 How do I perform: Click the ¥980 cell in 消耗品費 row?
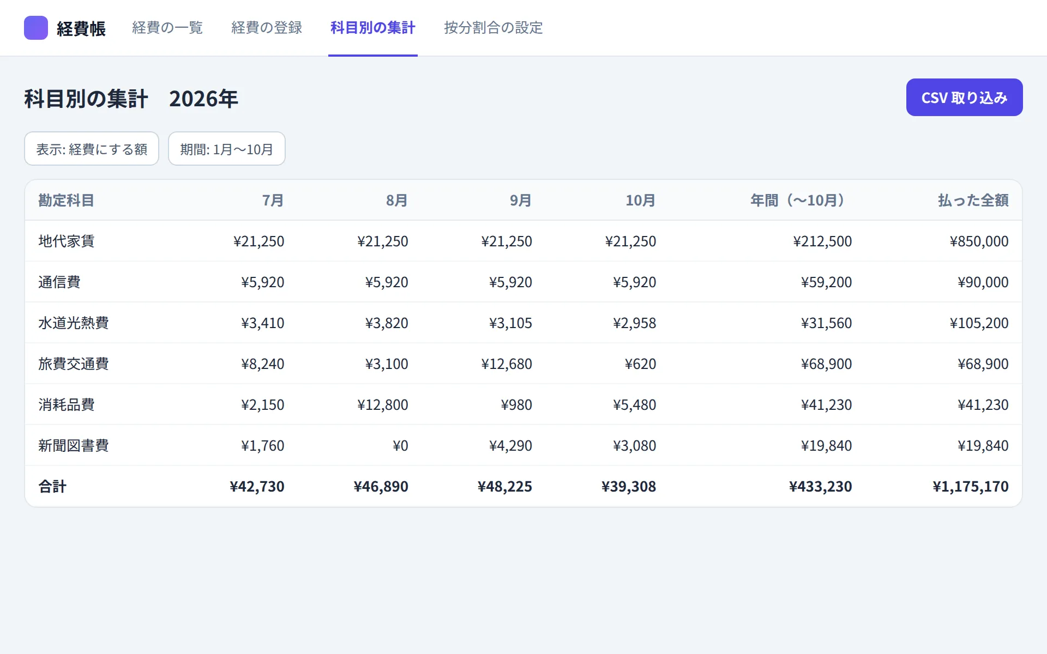(x=516, y=404)
